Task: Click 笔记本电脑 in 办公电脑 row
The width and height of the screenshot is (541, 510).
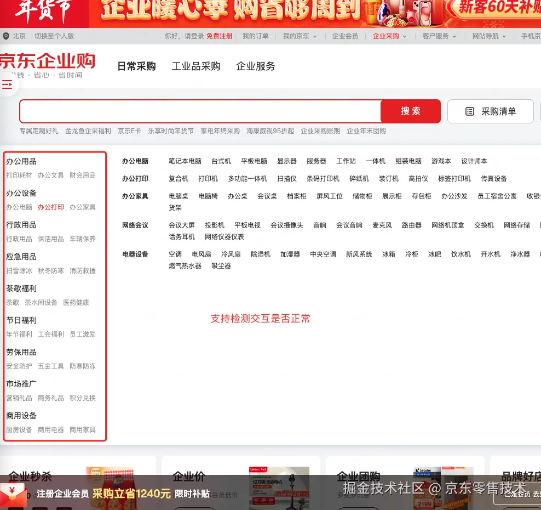Action: pyautogui.click(x=185, y=161)
